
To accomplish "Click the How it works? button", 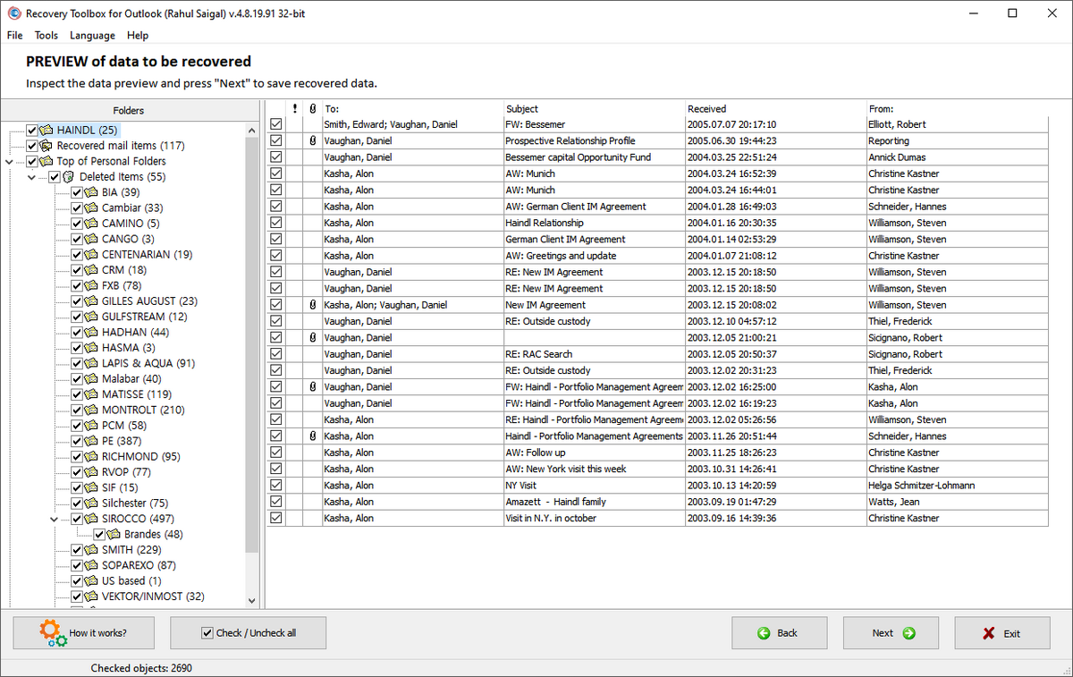I will coord(83,632).
